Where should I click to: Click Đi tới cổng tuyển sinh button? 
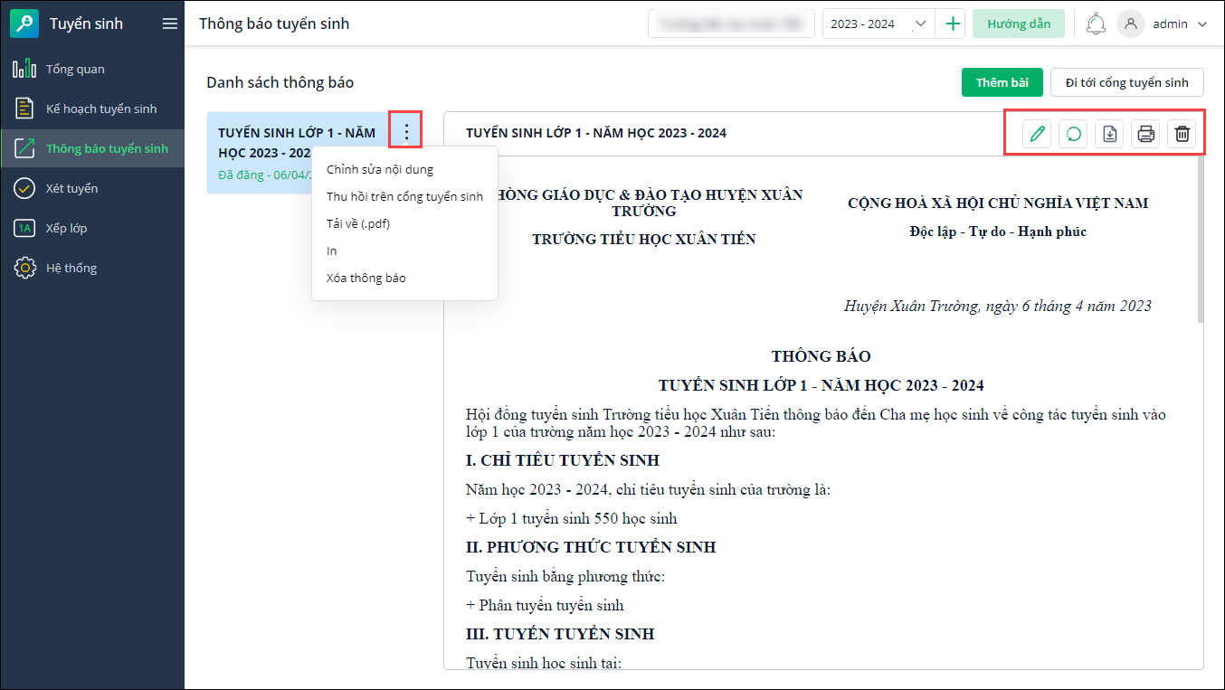1126,82
